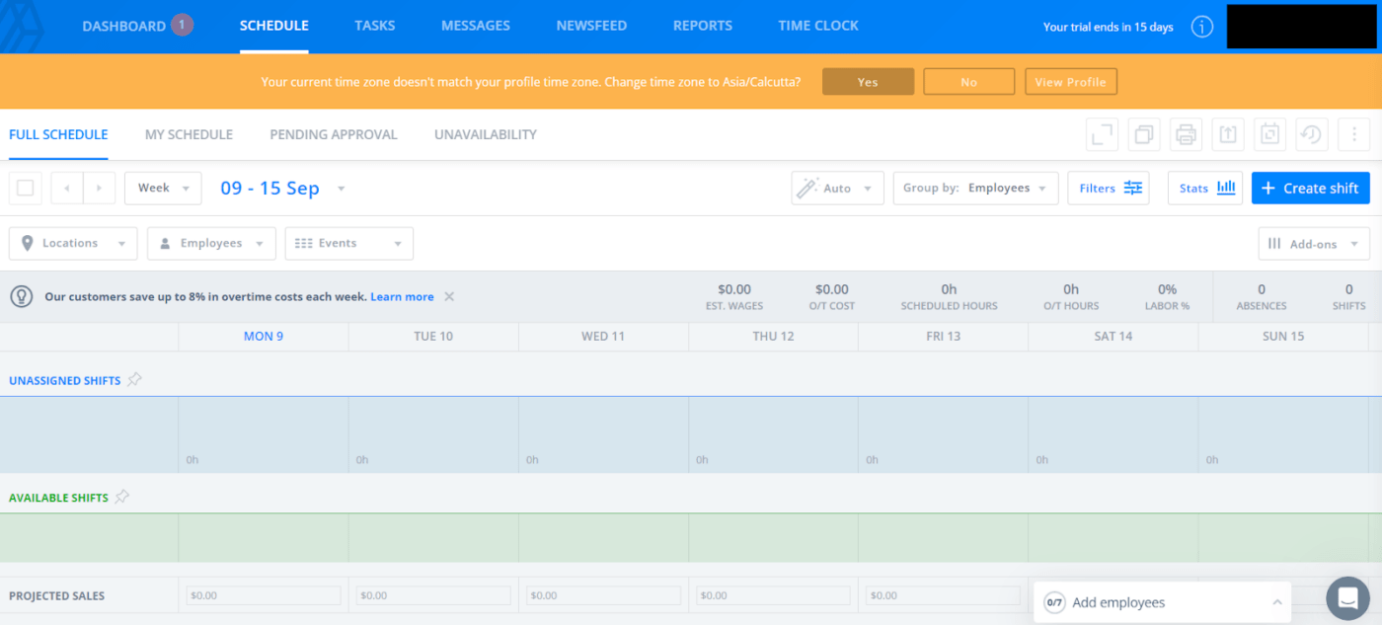The image size is (1382, 625).
Task: Click the lightbulb tip icon
Action: pos(22,296)
